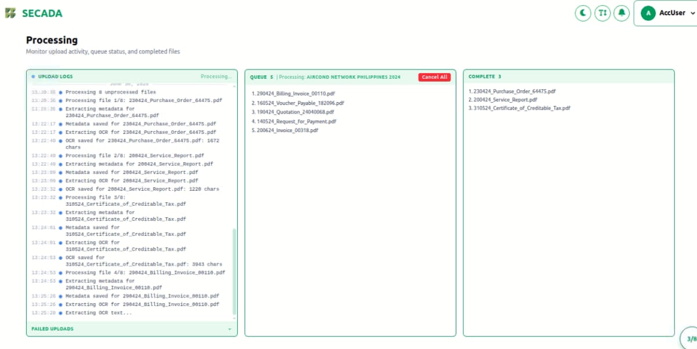Toggle dark mode moon icon
This screenshot has width=697, height=349.
pyautogui.click(x=583, y=13)
